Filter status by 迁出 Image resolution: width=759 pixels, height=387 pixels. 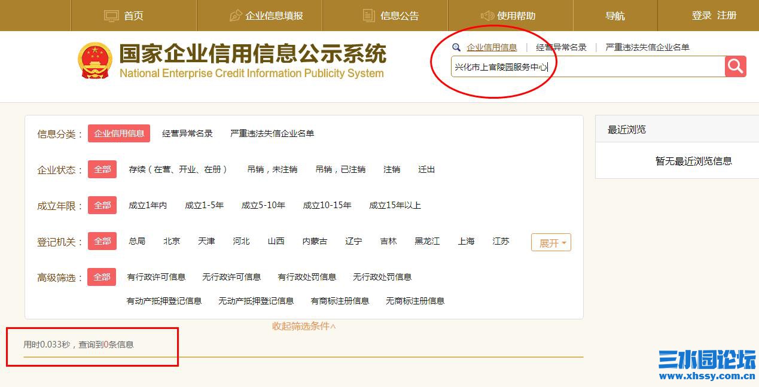tap(426, 169)
